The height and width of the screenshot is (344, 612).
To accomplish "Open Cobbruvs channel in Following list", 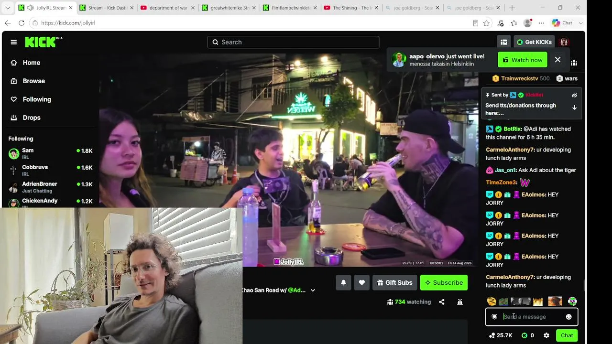I will (x=51, y=170).
